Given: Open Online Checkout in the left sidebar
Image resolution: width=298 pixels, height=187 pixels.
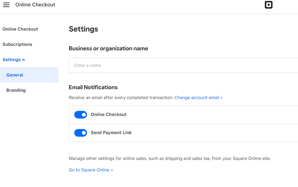Looking at the screenshot, I should click(20, 29).
